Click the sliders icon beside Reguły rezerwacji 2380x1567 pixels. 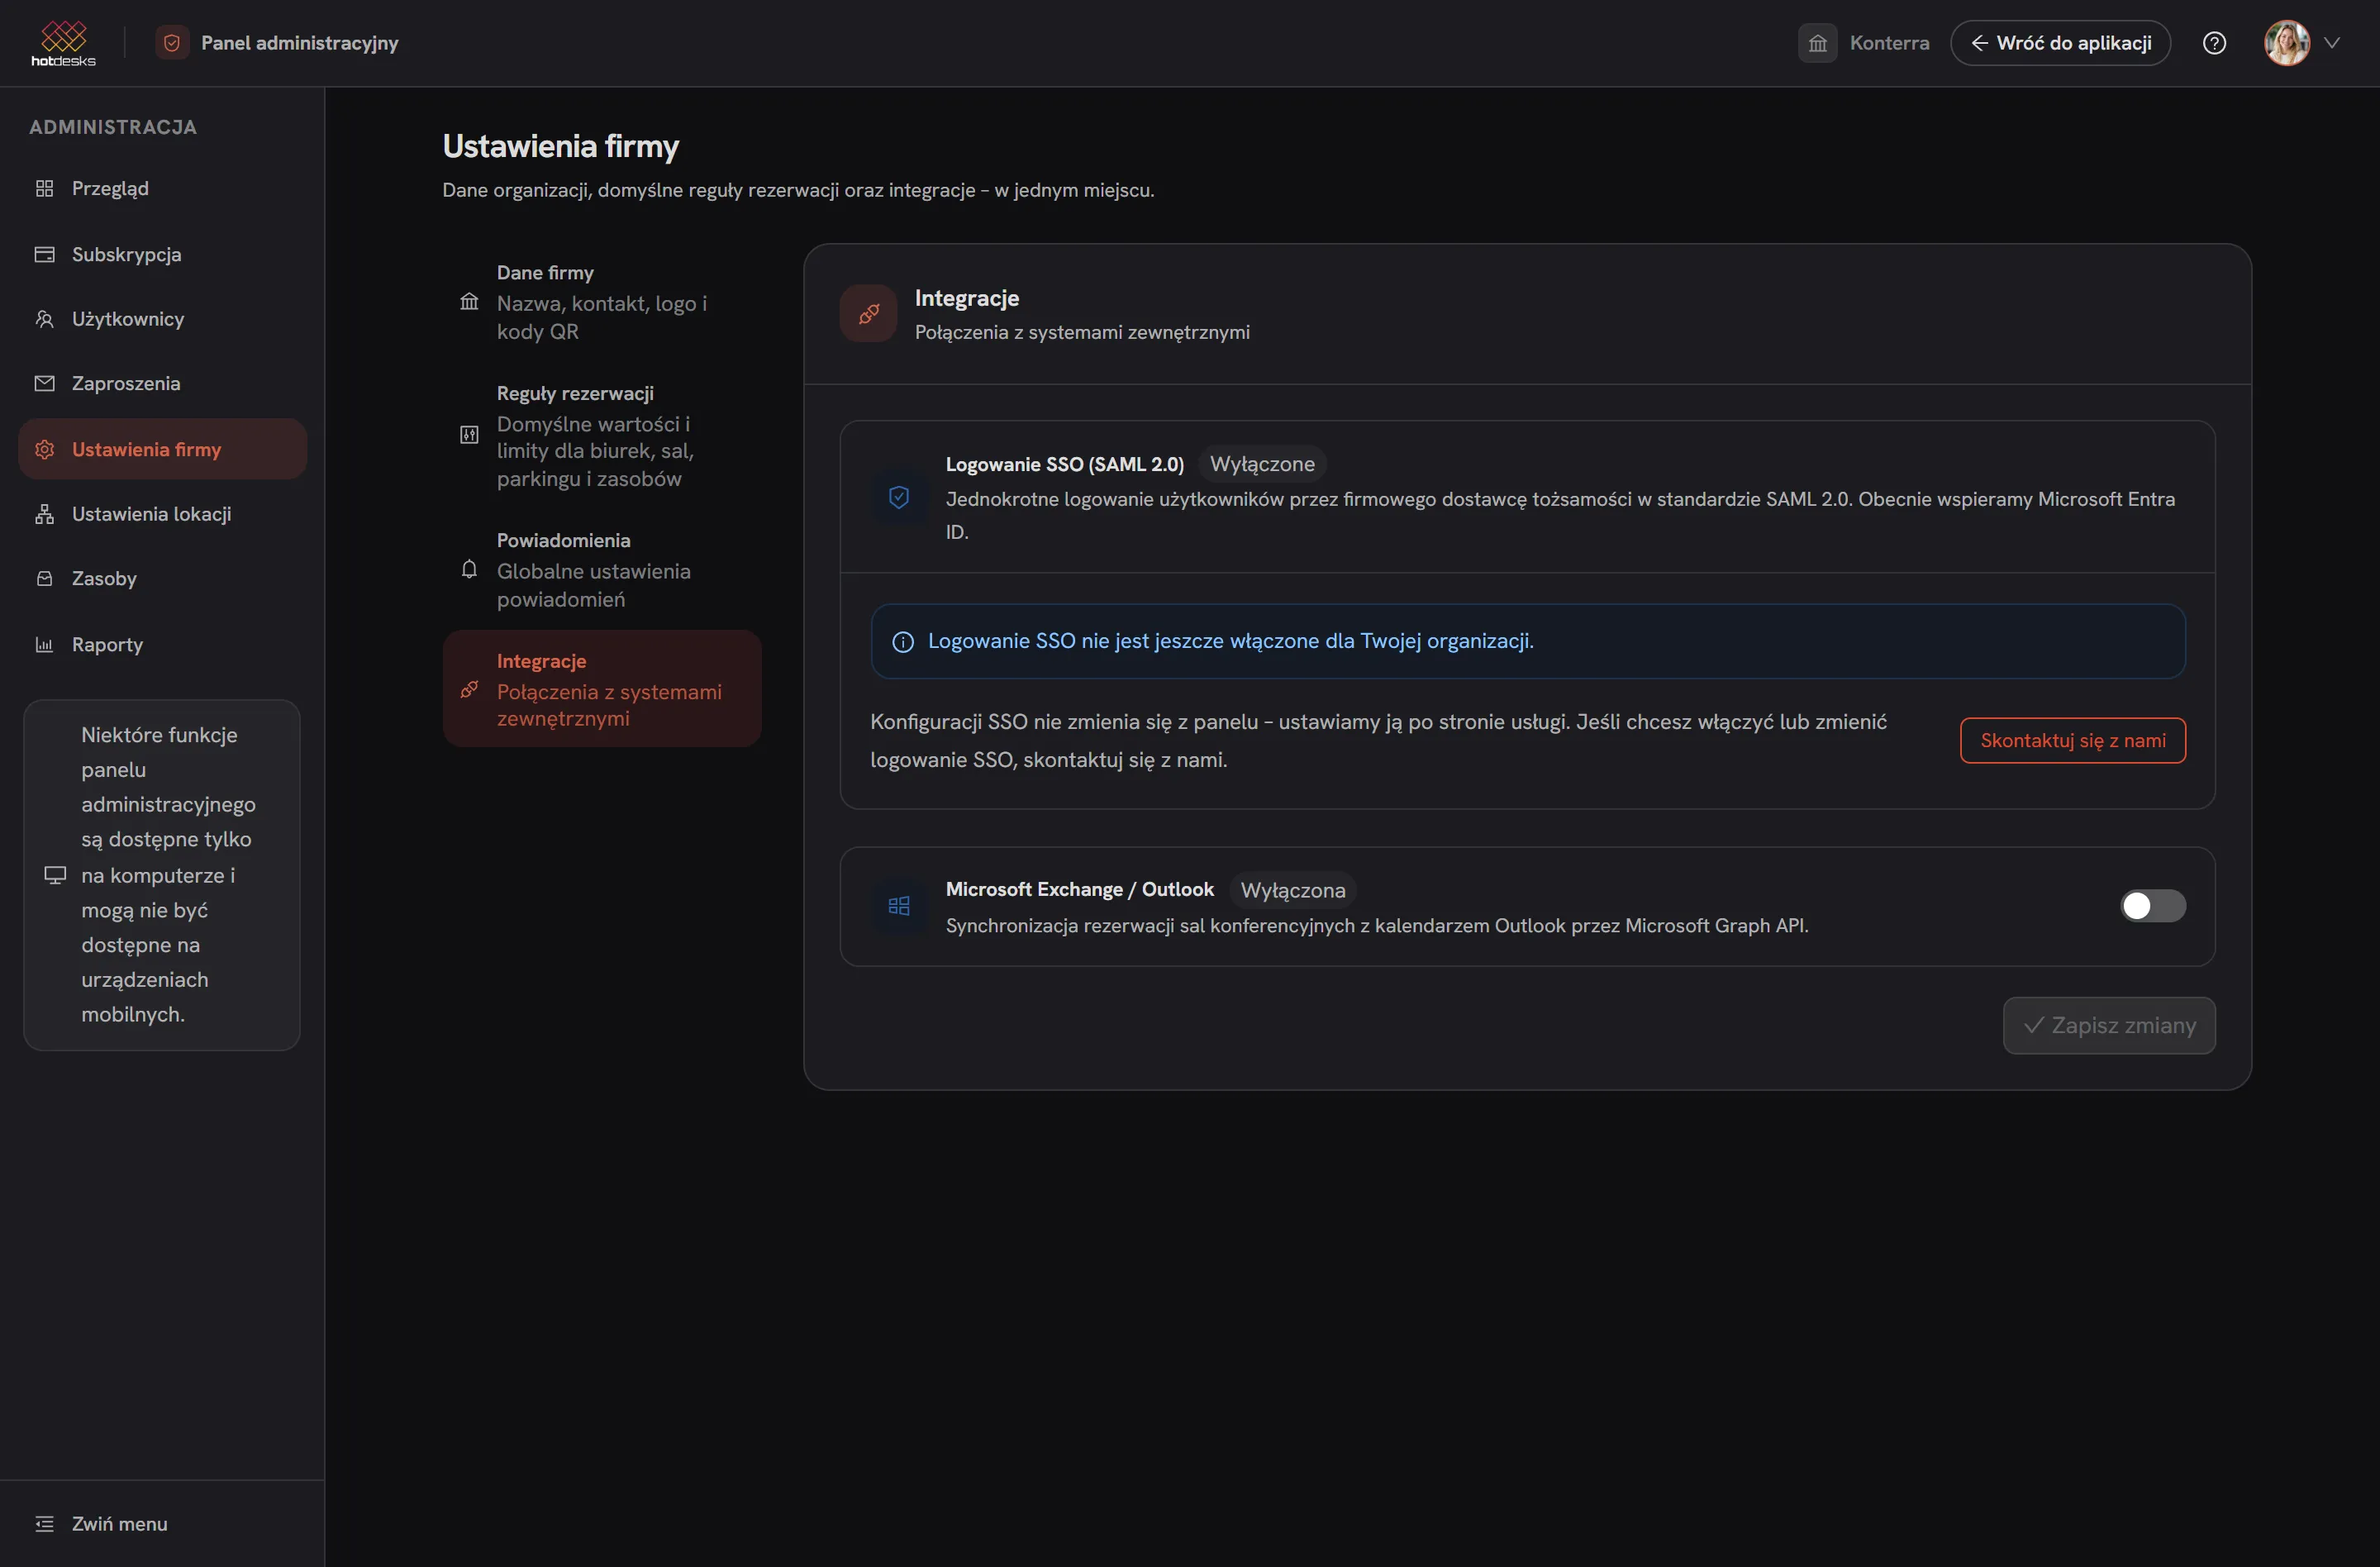click(x=469, y=434)
